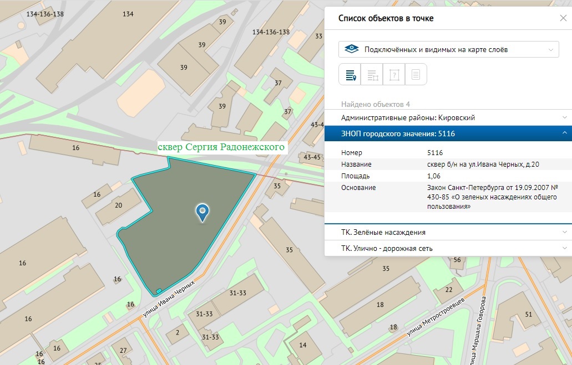Image resolution: width=572 pixels, height=365 pixels.
Task: Click building 14 on the map
Action: pos(303,345)
